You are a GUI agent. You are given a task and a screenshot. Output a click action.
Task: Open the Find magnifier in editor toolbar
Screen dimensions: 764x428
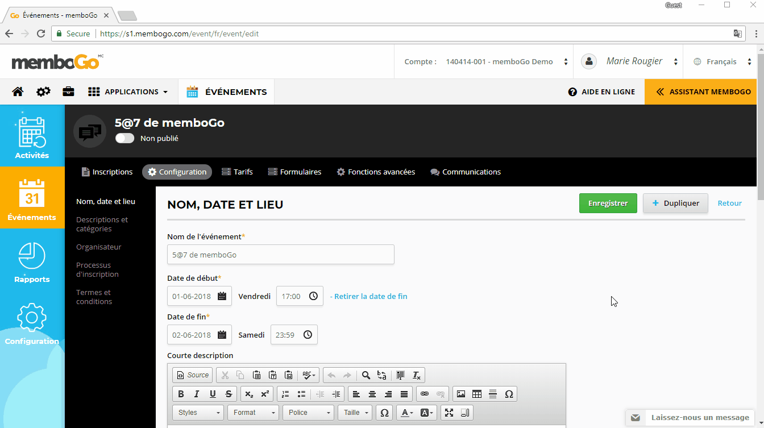pyautogui.click(x=366, y=375)
